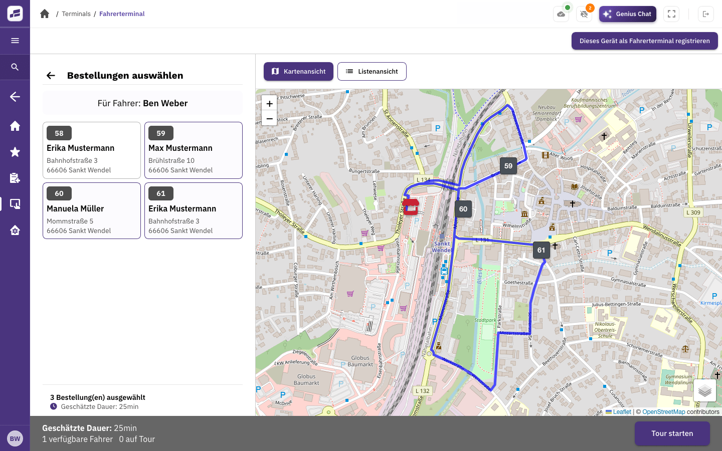The width and height of the screenshot is (722, 451).
Task: Open the map layers control
Action: coord(705,390)
